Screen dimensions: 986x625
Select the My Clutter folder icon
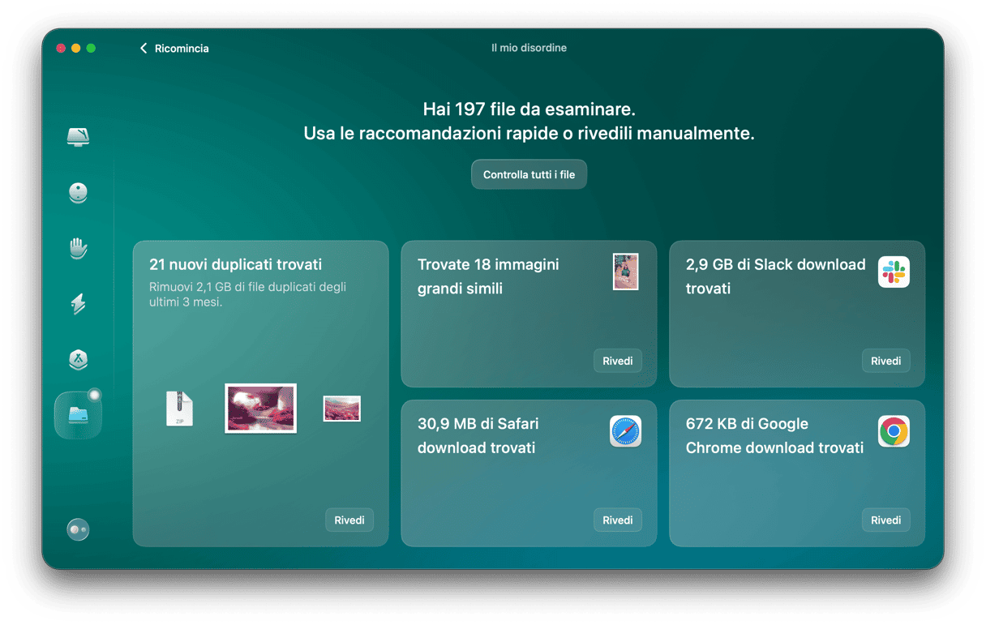78,415
